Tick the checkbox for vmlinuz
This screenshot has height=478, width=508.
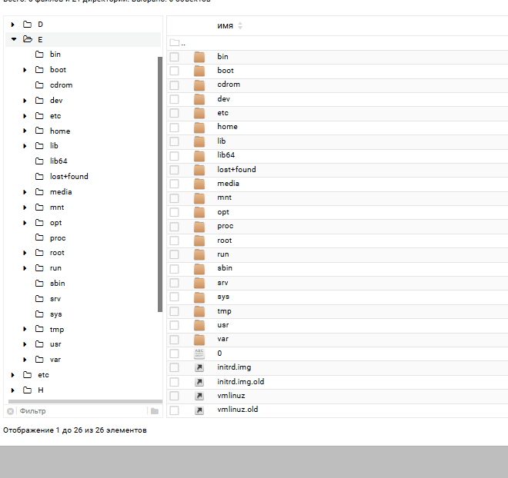click(x=175, y=396)
